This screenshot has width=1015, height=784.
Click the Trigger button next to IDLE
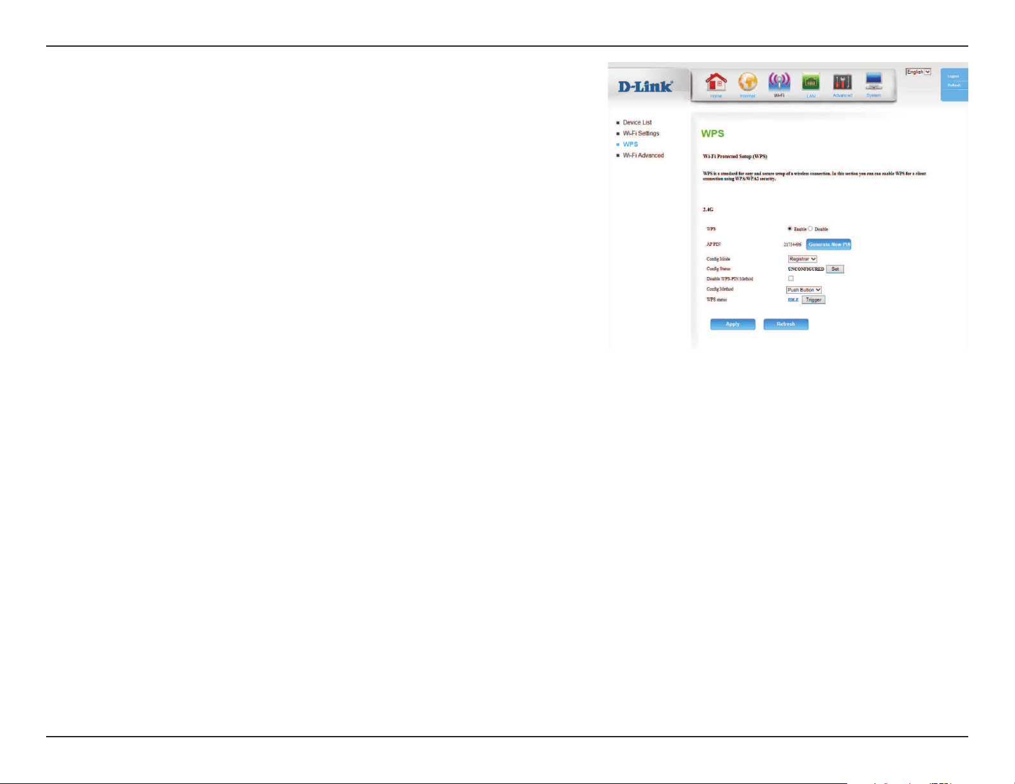[813, 300]
